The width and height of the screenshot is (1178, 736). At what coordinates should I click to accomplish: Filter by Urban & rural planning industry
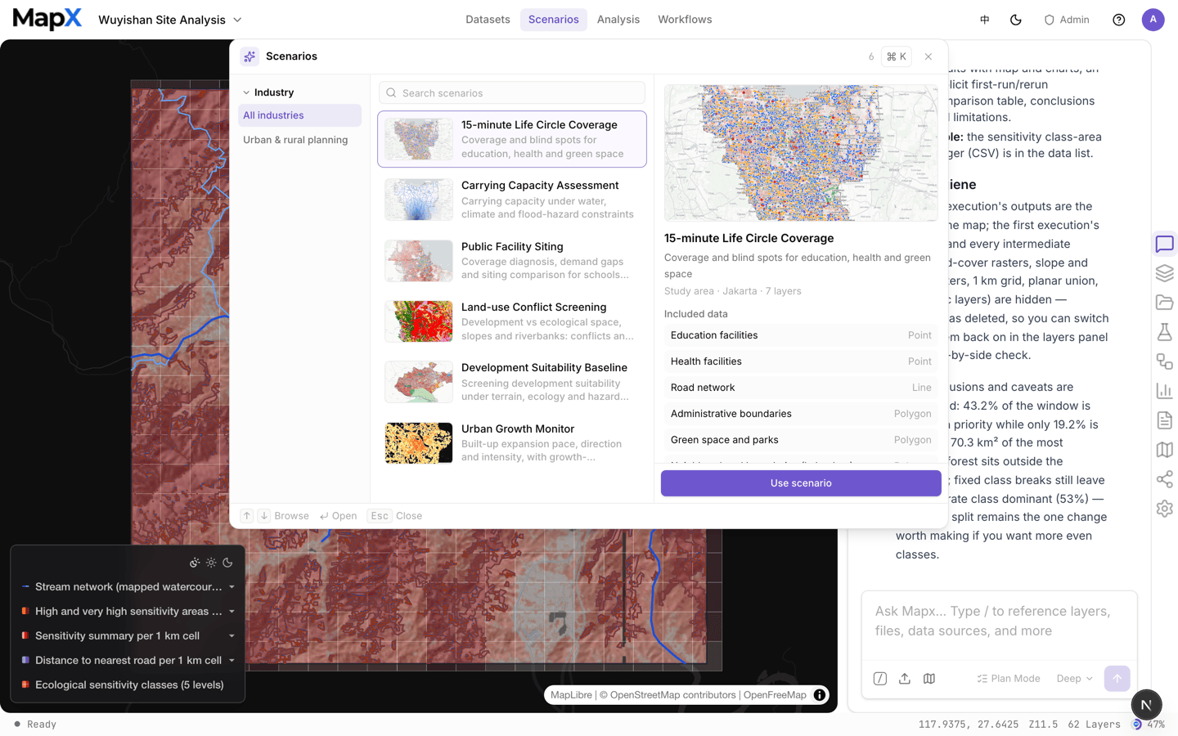(299, 140)
